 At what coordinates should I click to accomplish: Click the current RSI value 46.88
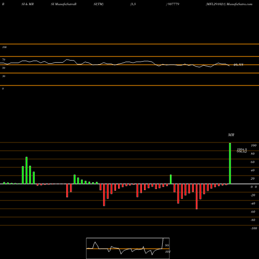(238, 65)
